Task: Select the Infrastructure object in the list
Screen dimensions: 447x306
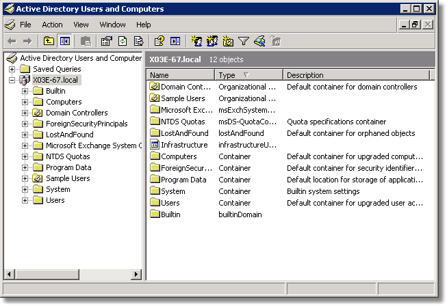Action: [x=179, y=145]
